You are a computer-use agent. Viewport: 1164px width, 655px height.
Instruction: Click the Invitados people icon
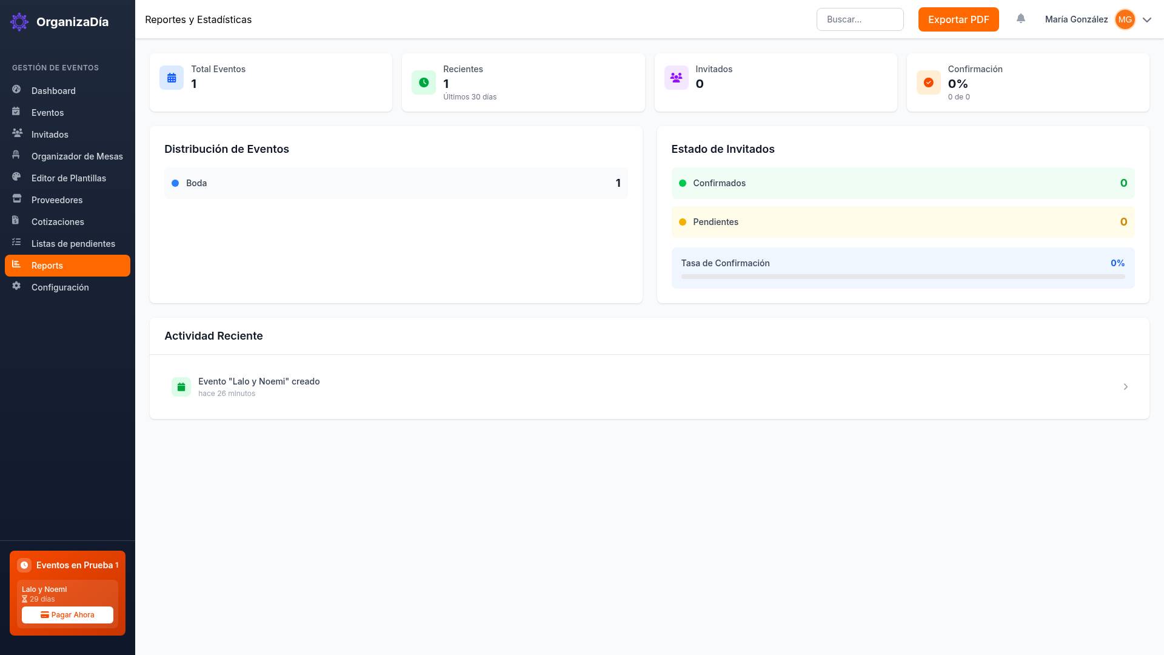pos(676,78)
